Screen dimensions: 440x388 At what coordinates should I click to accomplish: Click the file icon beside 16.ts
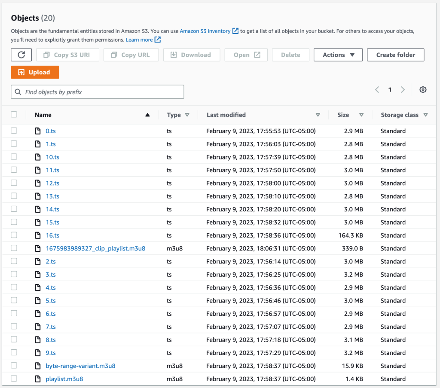click(38, 235)
